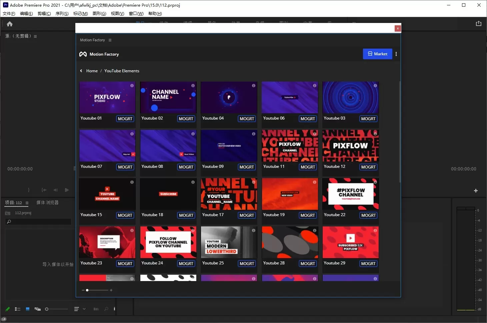
Task: Select the Youtube 24 template thumbnail
Action: (168, 242)
